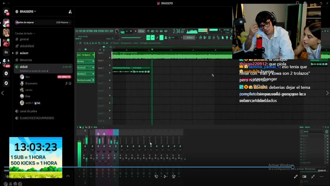Click the EN DIRECTO live badge on Mci
The image size is (330, 186).
coord(64,77)
